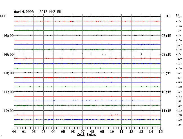Click the 07:15 UTC time label
Screen dimensions: 183x139
[166, 36]
